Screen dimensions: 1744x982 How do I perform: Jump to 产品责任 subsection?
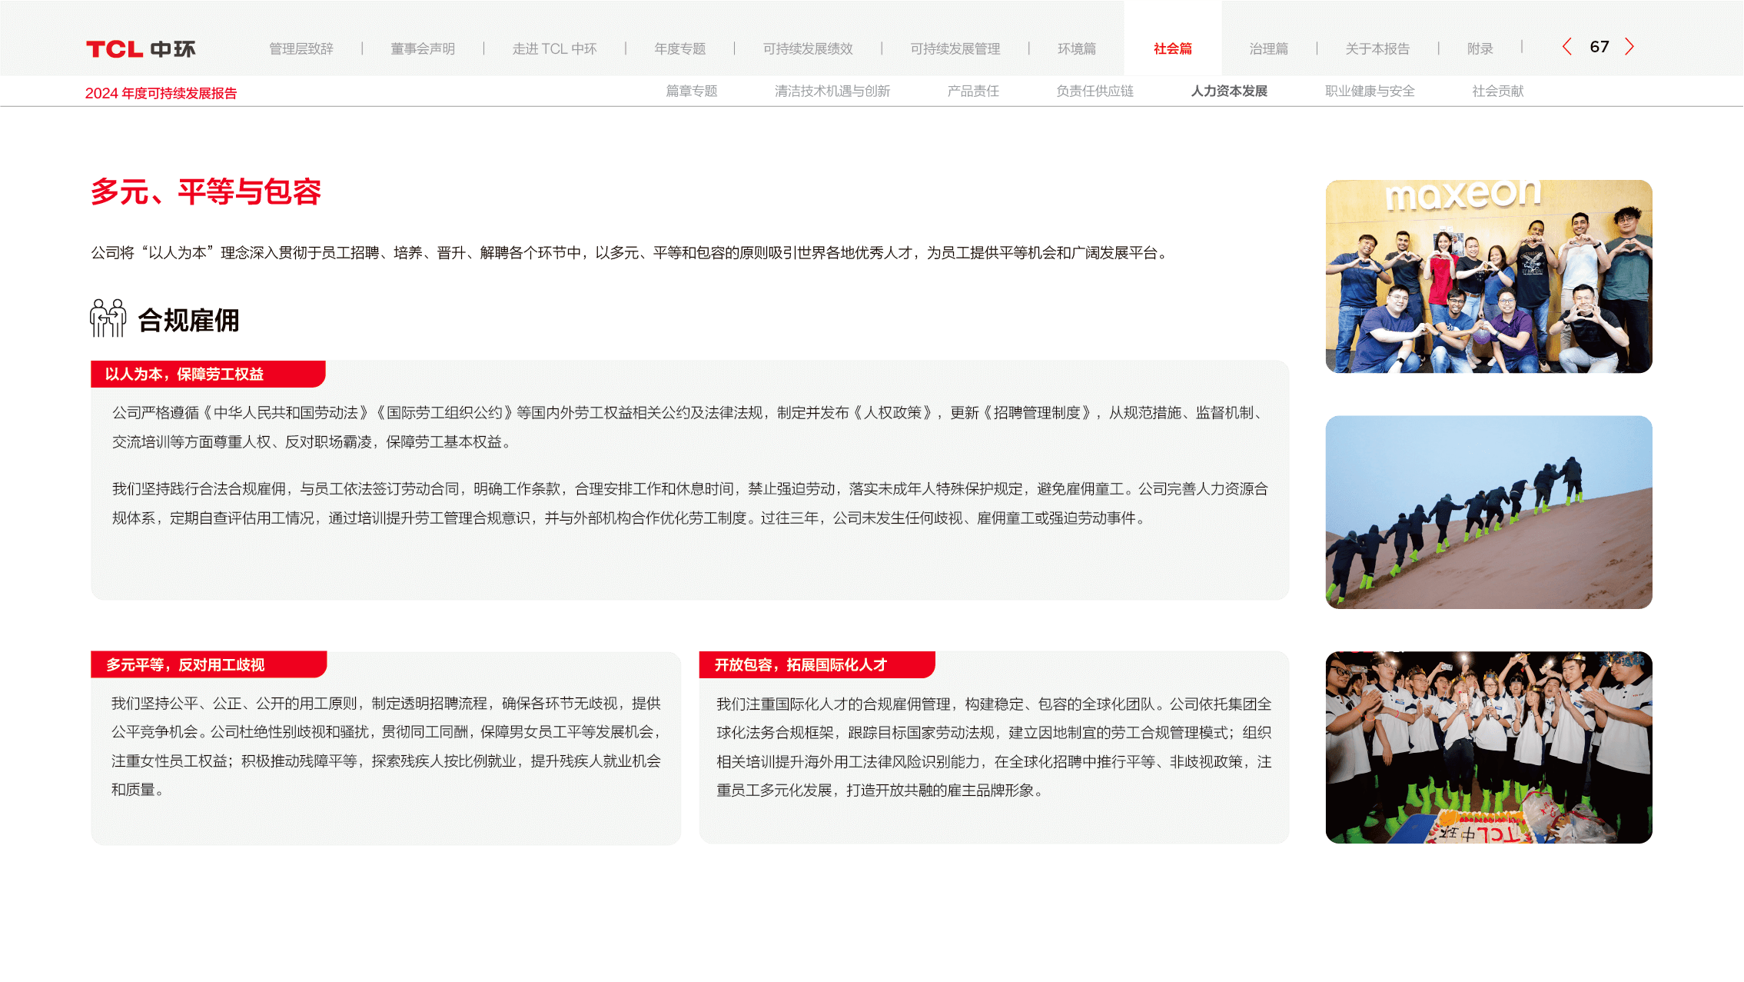(972, 92)
